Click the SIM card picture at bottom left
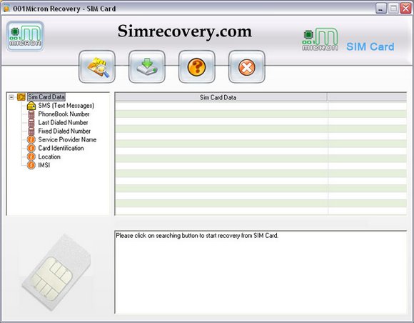 point(56,272)
